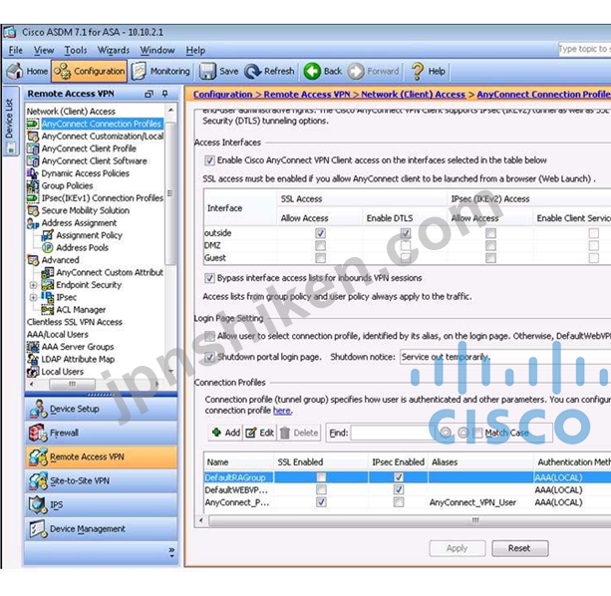Expand more navigation buttons chevron
This screenshot has width=611, height=596.
point(171,552)
